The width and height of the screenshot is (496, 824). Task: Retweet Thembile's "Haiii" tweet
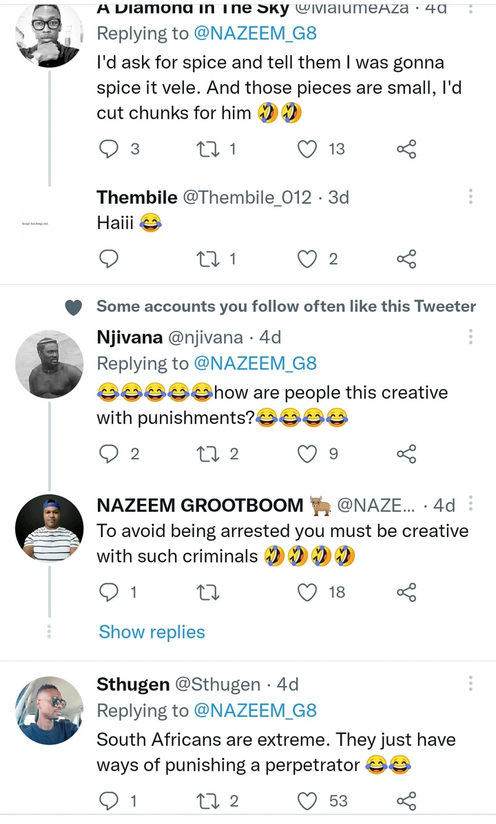tap(206, 259)
